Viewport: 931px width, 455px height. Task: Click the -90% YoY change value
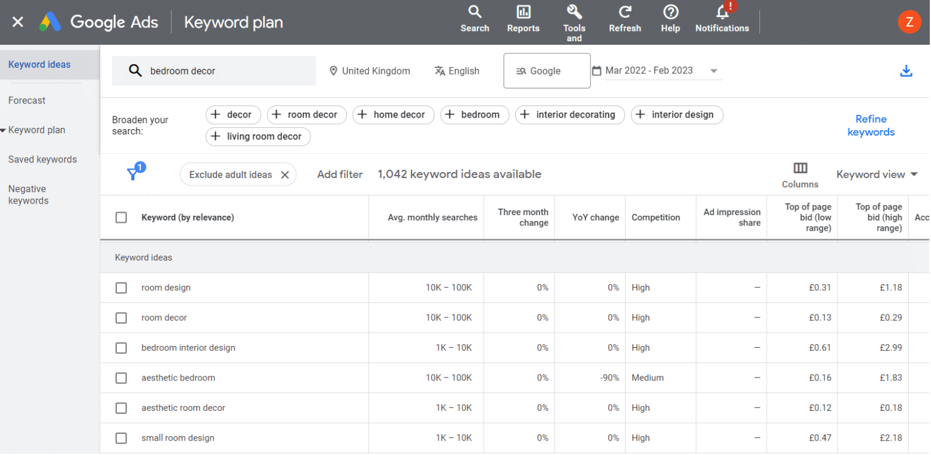pos(610,378)
